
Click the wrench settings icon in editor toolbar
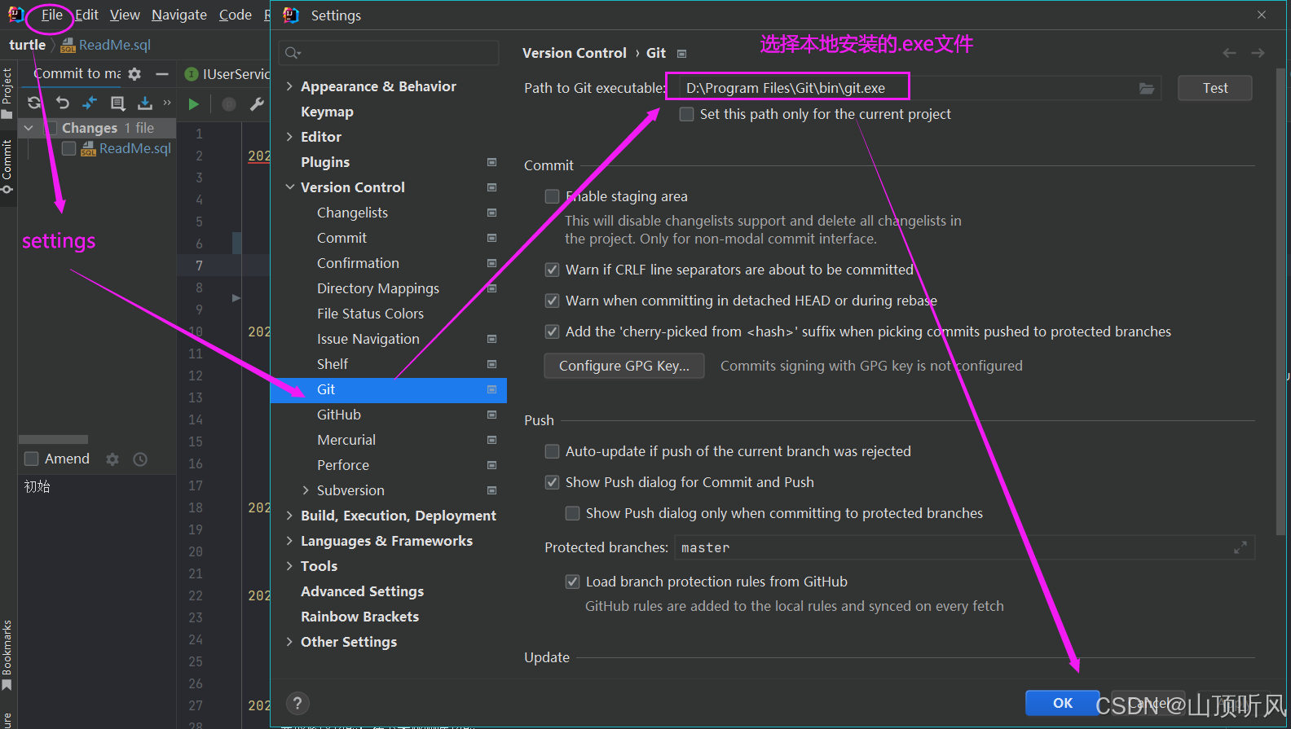[257, 103]
